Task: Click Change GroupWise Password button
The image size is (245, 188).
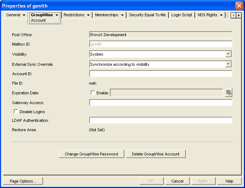Action: (x=91, y=154)
